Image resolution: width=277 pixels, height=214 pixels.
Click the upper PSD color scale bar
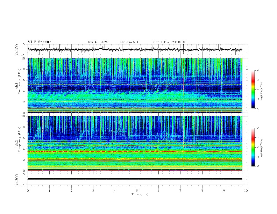pyautogui.click(x=253, y=90)
